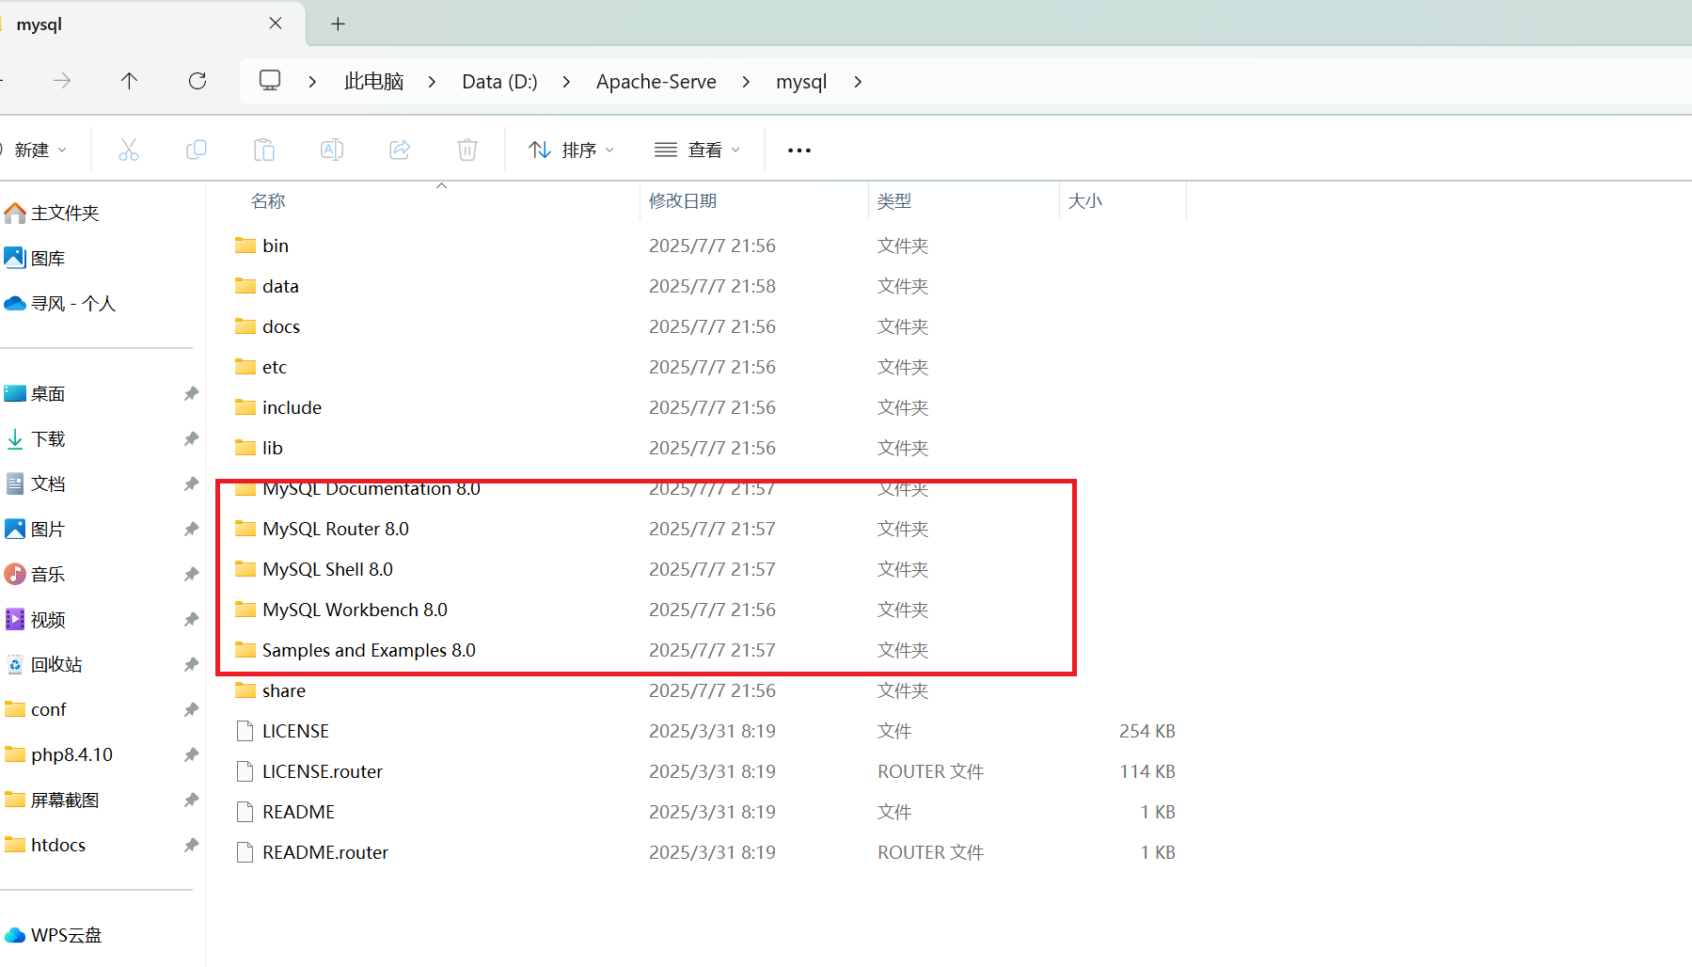1692x967 pixels.
Task: Click the up arrow to go to Apache-Serve
Action: [x=129, y=81]
